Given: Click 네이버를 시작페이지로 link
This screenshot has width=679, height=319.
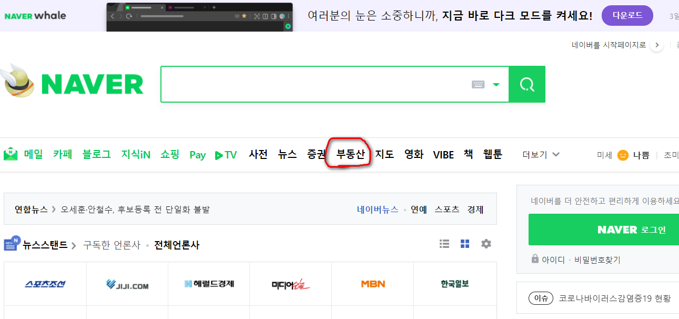Looking at the screenshot, I should click(x=609, y=45).
